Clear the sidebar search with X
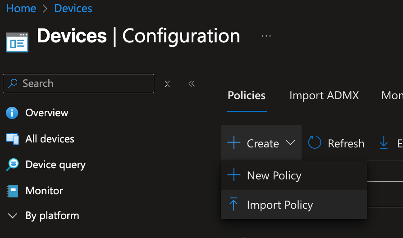Viewport: 403px width, 238px height. click(167, 84)
